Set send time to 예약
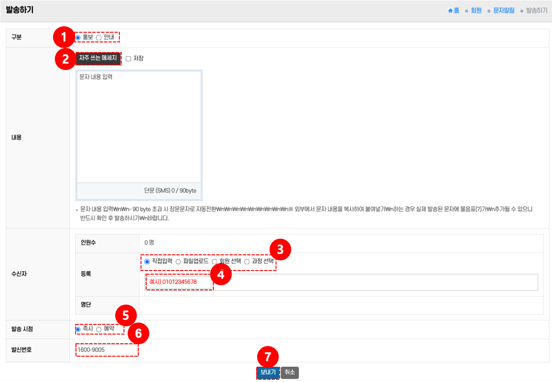552x382 pixels. point(99,329)
